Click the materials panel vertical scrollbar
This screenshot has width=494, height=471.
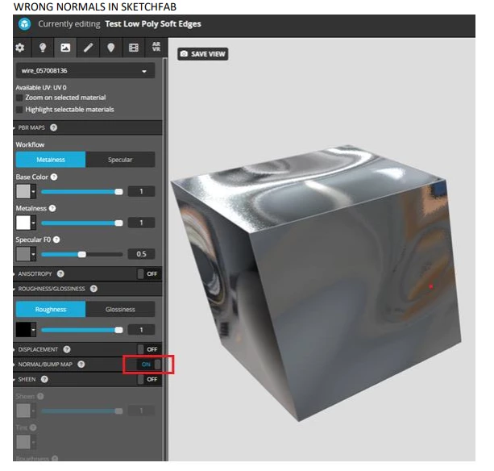[164, 259]
